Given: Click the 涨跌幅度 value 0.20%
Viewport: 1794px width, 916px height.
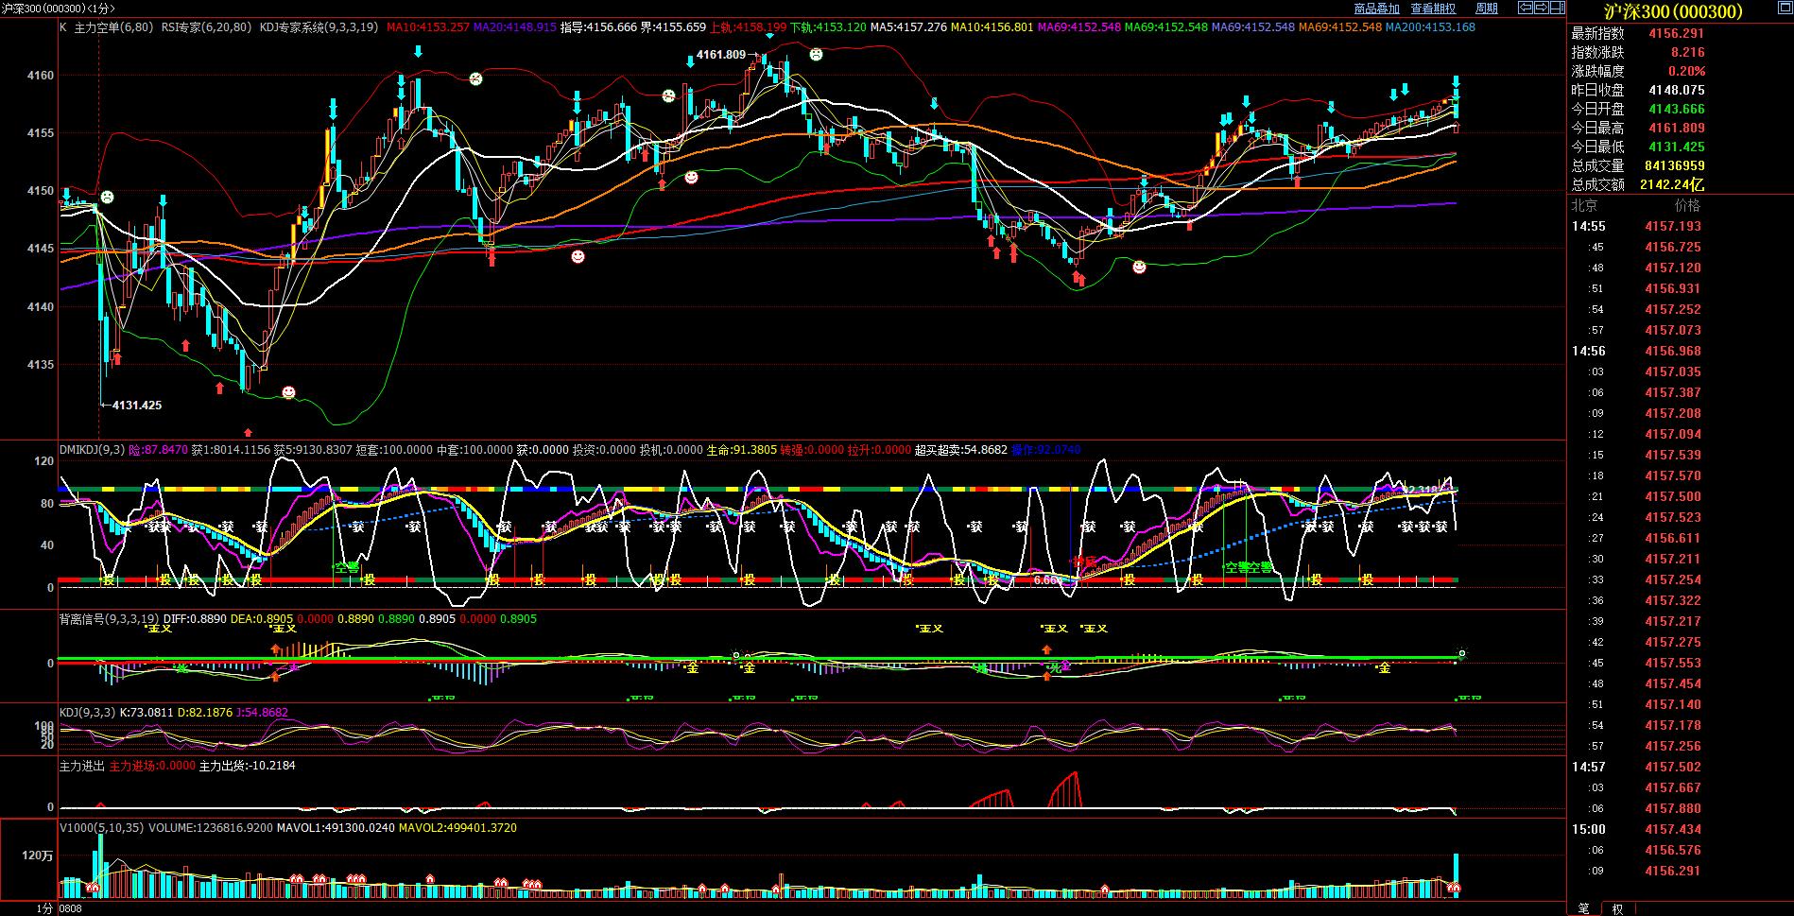Looking at the screenshot, I should 1687,71.
